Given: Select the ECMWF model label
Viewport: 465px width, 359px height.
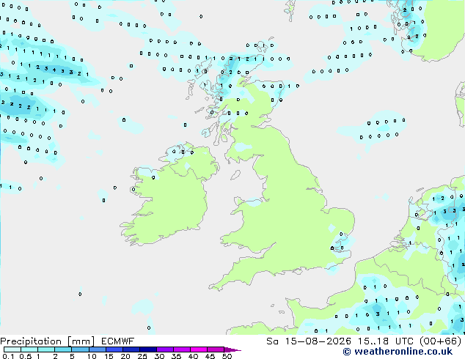Looking at the screenshot, I should point(117,341).
